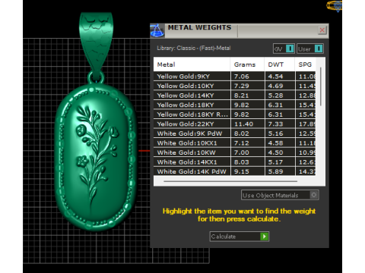This screenshot has width=365, height=273.
Task: Click the 5.89 DWT value
Action: click(275, 171)
